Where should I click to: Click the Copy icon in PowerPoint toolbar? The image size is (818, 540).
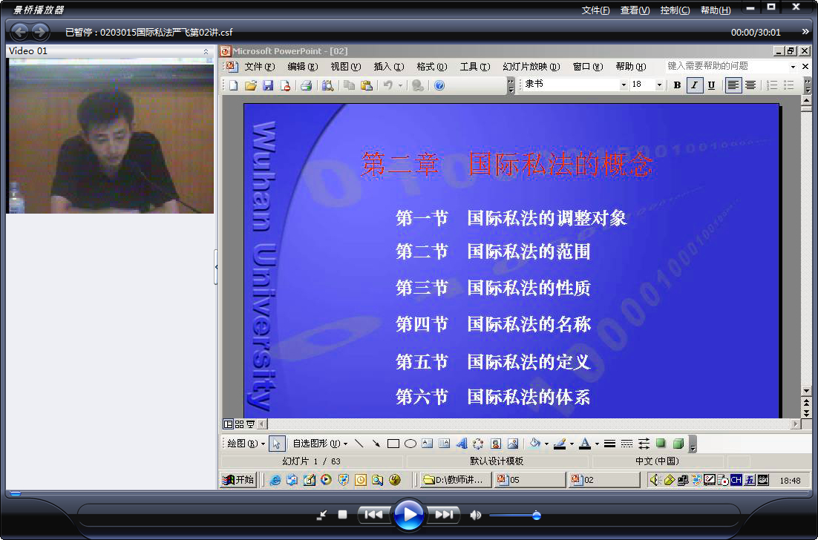(349, 85)
